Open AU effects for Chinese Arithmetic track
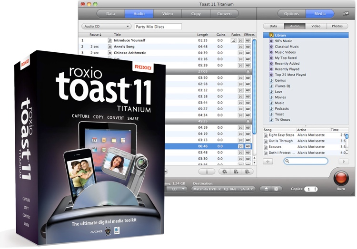Screen dimensions: 357x249 (248, 53)
